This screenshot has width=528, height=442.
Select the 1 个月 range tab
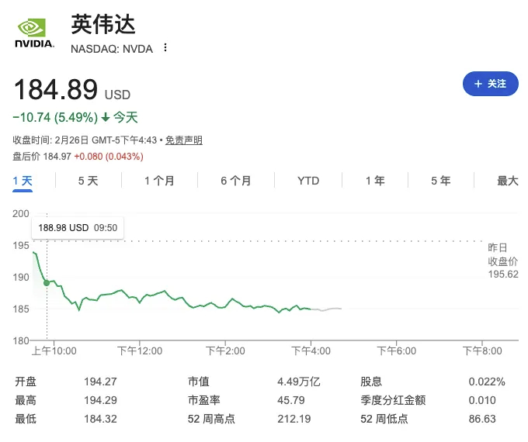[x=159, y=181]
